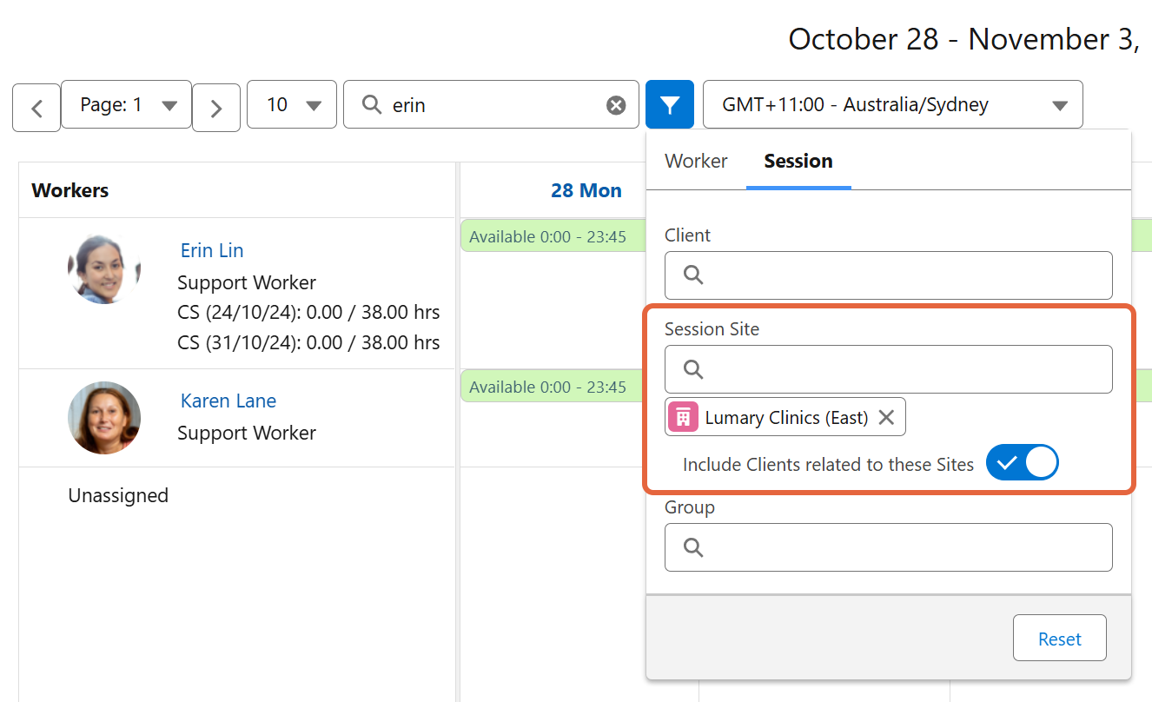Switch to the Worker tab
Image resolution: width=1152 pixels, height=702 pixels.
pyautogui.click(x=696, y=161)
